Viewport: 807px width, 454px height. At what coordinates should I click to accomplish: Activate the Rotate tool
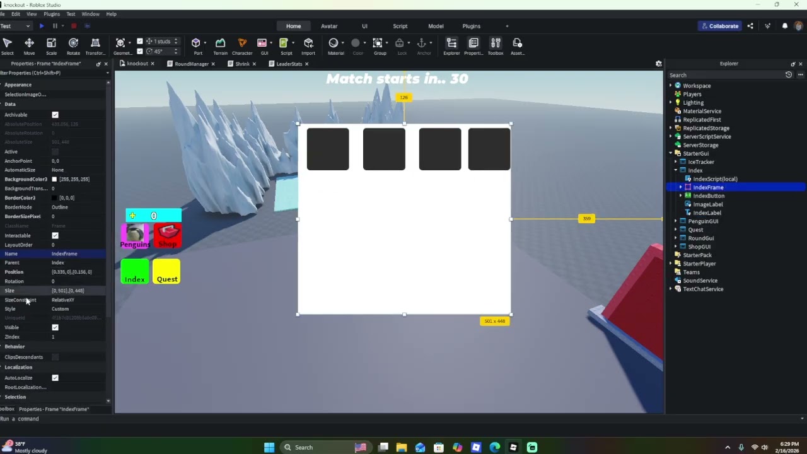[73, 46]
